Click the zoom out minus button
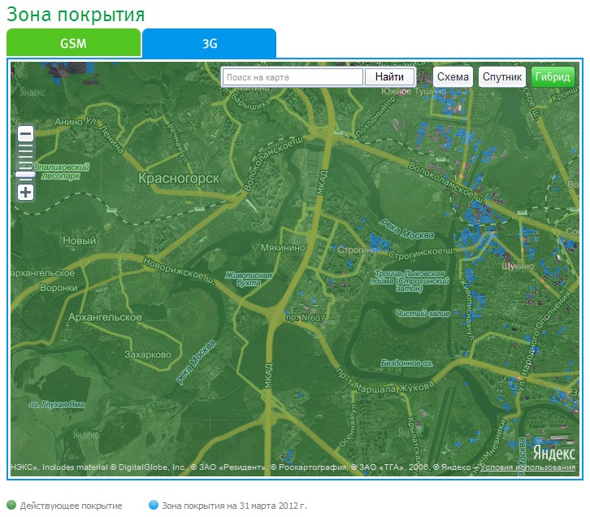Viewport: 590px width, 517px height. (26, 134)
